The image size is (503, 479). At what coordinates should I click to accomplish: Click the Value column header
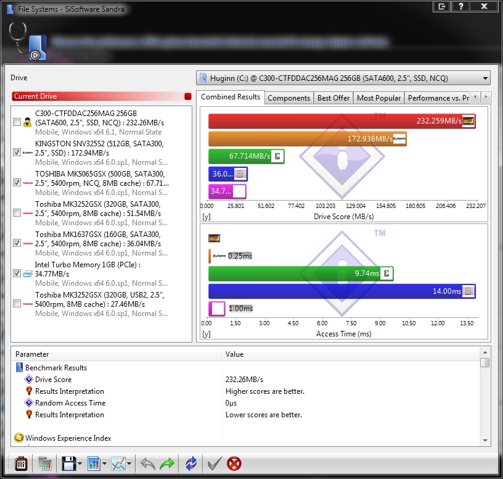point(351,354)
